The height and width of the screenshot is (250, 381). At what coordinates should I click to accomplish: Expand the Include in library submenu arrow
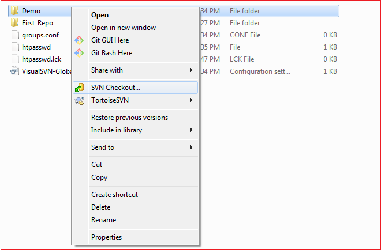[192, 130]
